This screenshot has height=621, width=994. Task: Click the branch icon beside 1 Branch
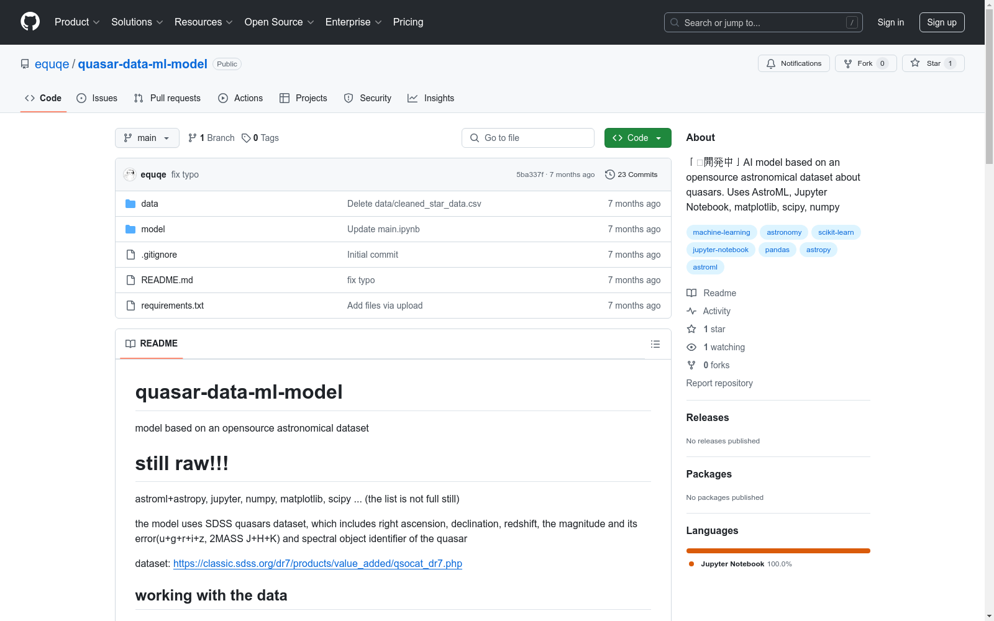point(193,138)
